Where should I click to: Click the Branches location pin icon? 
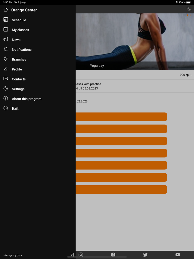pos(6,59)
